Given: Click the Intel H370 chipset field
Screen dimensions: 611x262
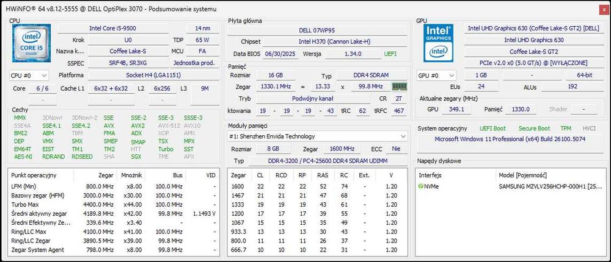Looking at the screenshot, I should 335,41.
